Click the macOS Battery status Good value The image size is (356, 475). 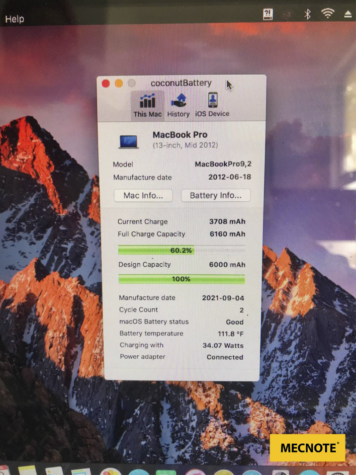pyautogui.click(x=235, y=322)
